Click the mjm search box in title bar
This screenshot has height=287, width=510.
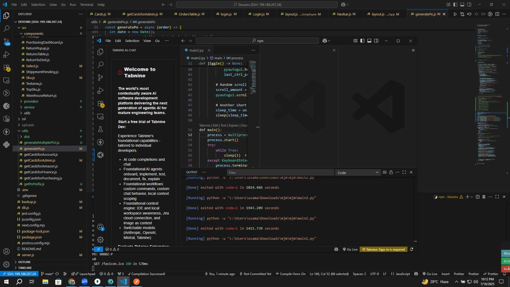click(257, 41)
